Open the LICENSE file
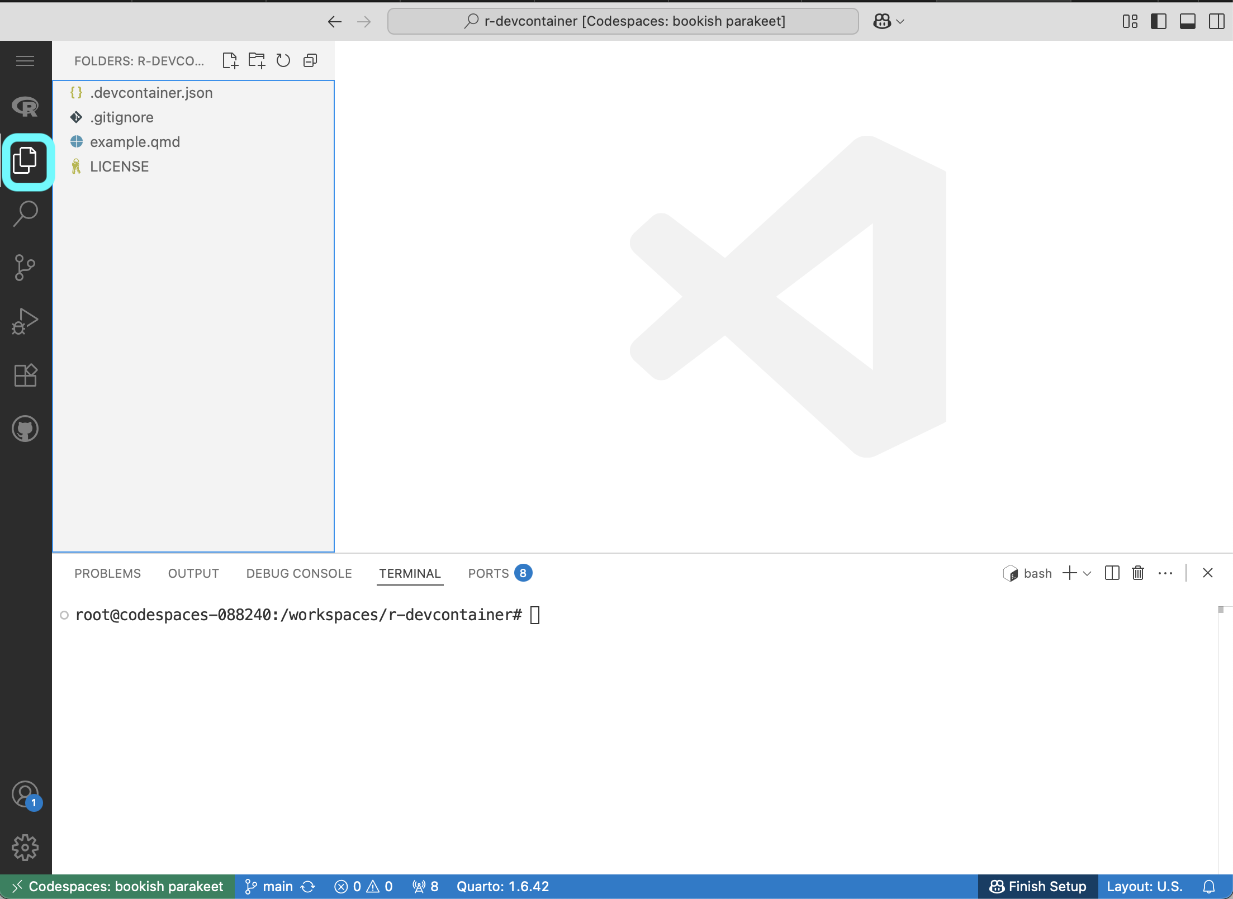Image resolution: width=1233 pixels, height=899 pixels. click(193, 167)
